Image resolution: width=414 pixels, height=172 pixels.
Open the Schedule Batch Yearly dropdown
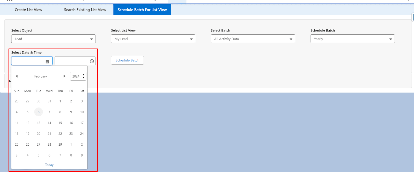coord(352,39)
